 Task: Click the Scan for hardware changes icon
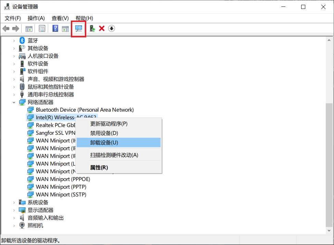(79, 28)
